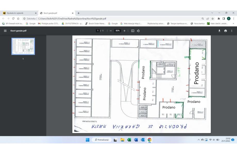Open the Bosch Order Manager bookmark
This screenshot has height=154, width=237.
95,23
